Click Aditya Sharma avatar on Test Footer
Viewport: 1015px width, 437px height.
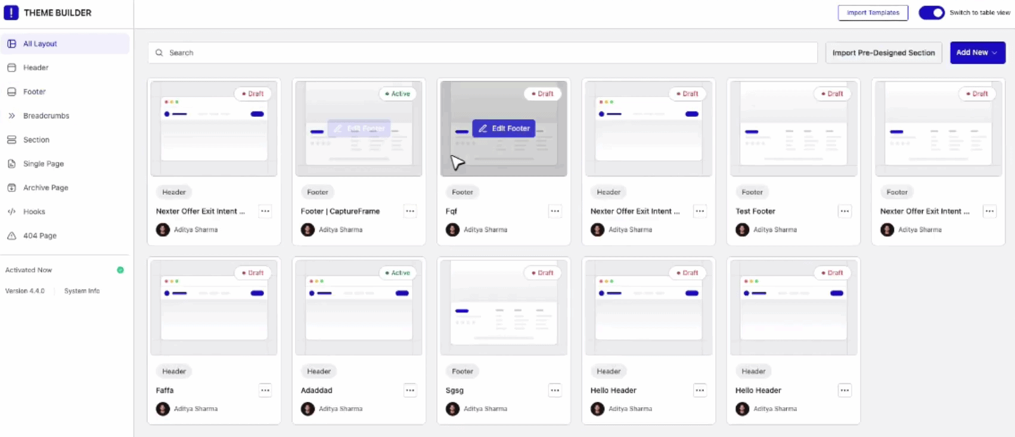pos(742,230)
